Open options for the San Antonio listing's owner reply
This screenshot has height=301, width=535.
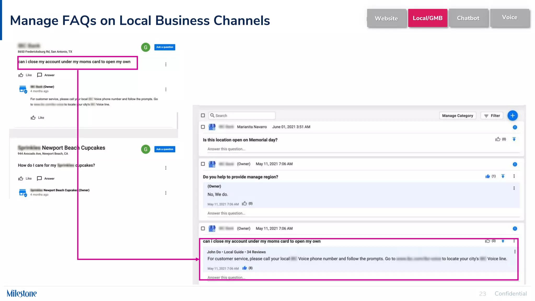click(166, 89)
